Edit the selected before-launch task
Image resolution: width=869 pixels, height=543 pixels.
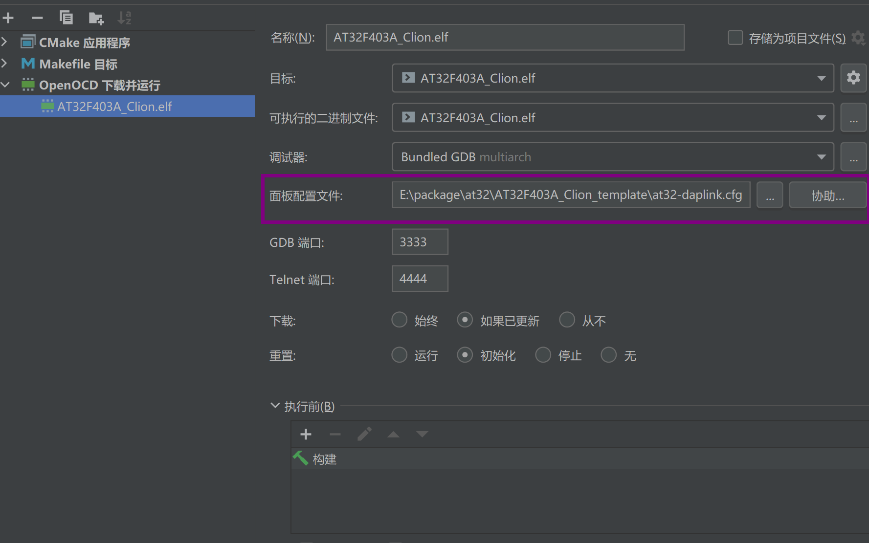tap(364, 434)
